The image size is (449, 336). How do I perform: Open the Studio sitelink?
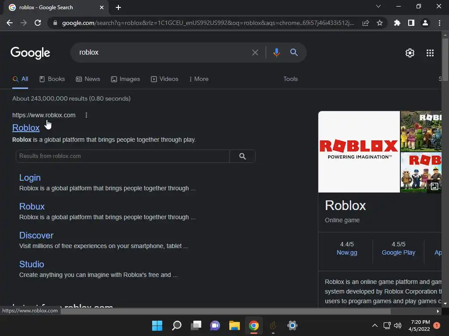32,264
